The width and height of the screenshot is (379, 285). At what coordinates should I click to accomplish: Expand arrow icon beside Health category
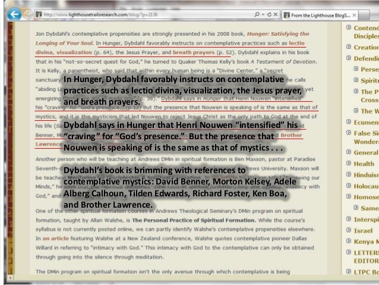(349, 163)
